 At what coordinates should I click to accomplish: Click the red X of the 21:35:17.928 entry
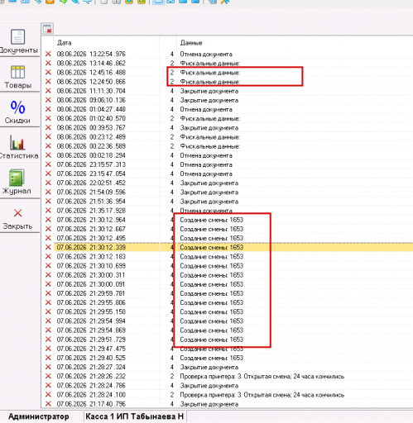tap(48, 211)
